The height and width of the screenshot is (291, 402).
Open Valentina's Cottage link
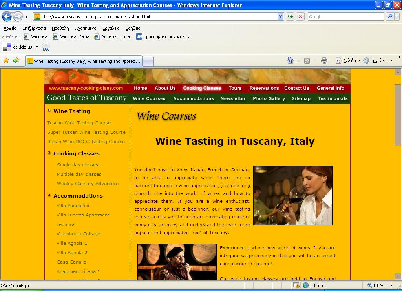pyautogui.click(x=78, y=234)
